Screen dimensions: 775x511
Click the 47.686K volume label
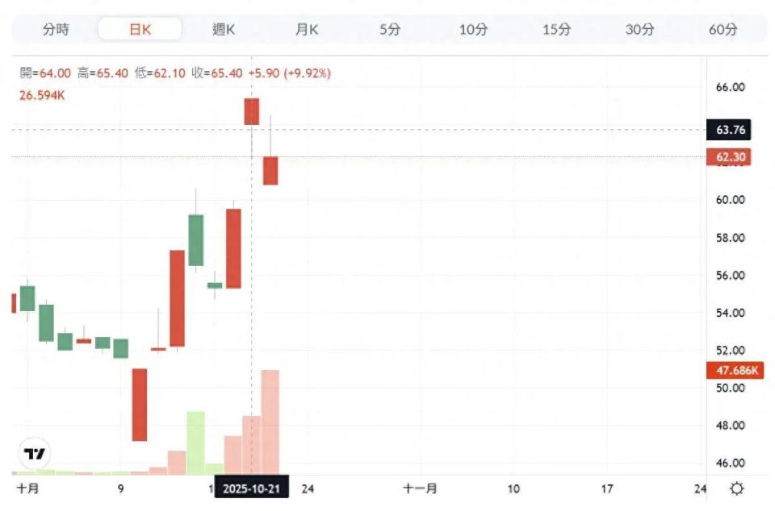pos(732,371)
